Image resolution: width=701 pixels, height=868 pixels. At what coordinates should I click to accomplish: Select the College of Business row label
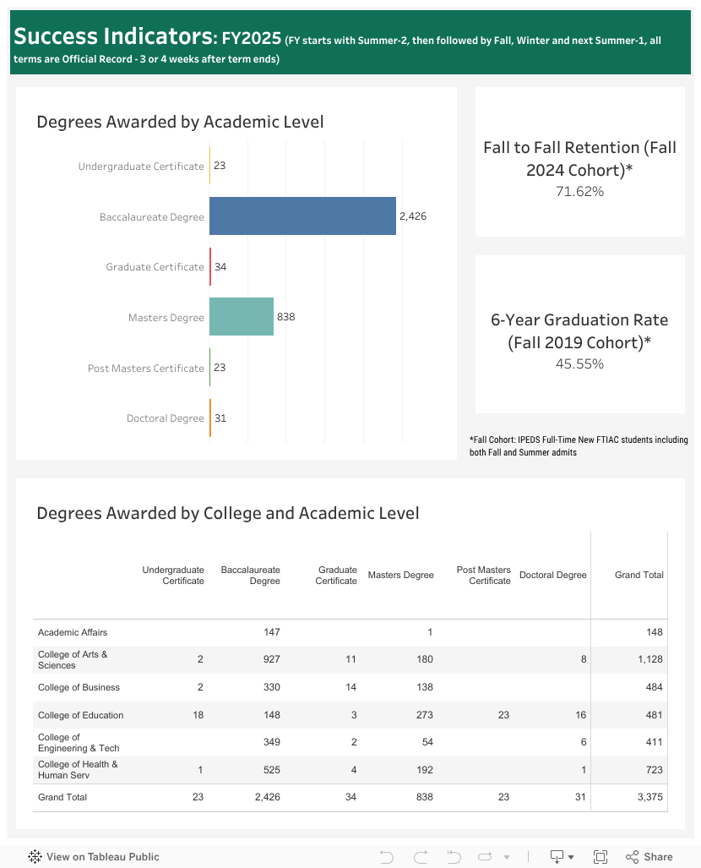(79, 687)
